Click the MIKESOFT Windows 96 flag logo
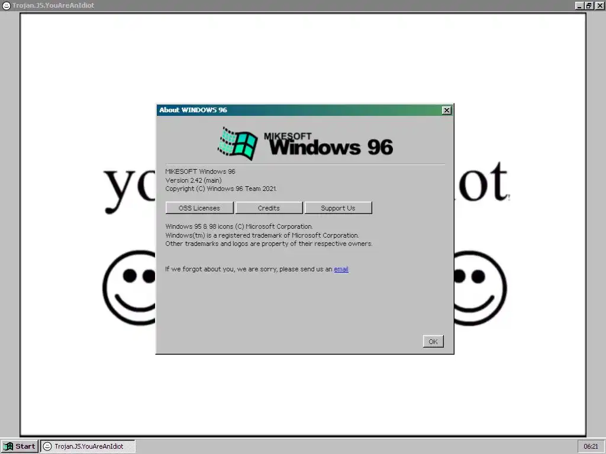Image resolution: width=606 pixels, height=454 pixels. pos(238,144)
